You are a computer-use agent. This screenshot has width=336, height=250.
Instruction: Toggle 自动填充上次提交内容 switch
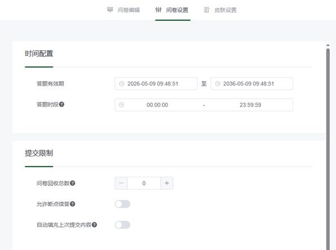pyautogui.click(x=122, y=225)
